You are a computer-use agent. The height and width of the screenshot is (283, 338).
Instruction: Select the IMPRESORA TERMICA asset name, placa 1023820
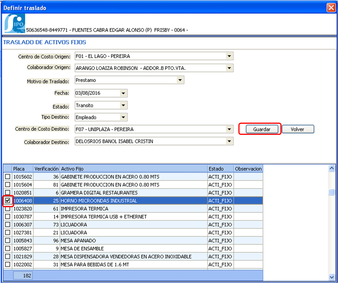[85, 209]
